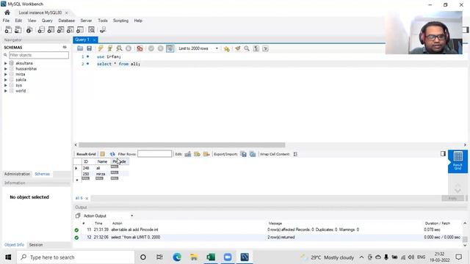Screen dimensions: 470x264
Task: Toggle autocommit mode button
Action: [170, 48]
